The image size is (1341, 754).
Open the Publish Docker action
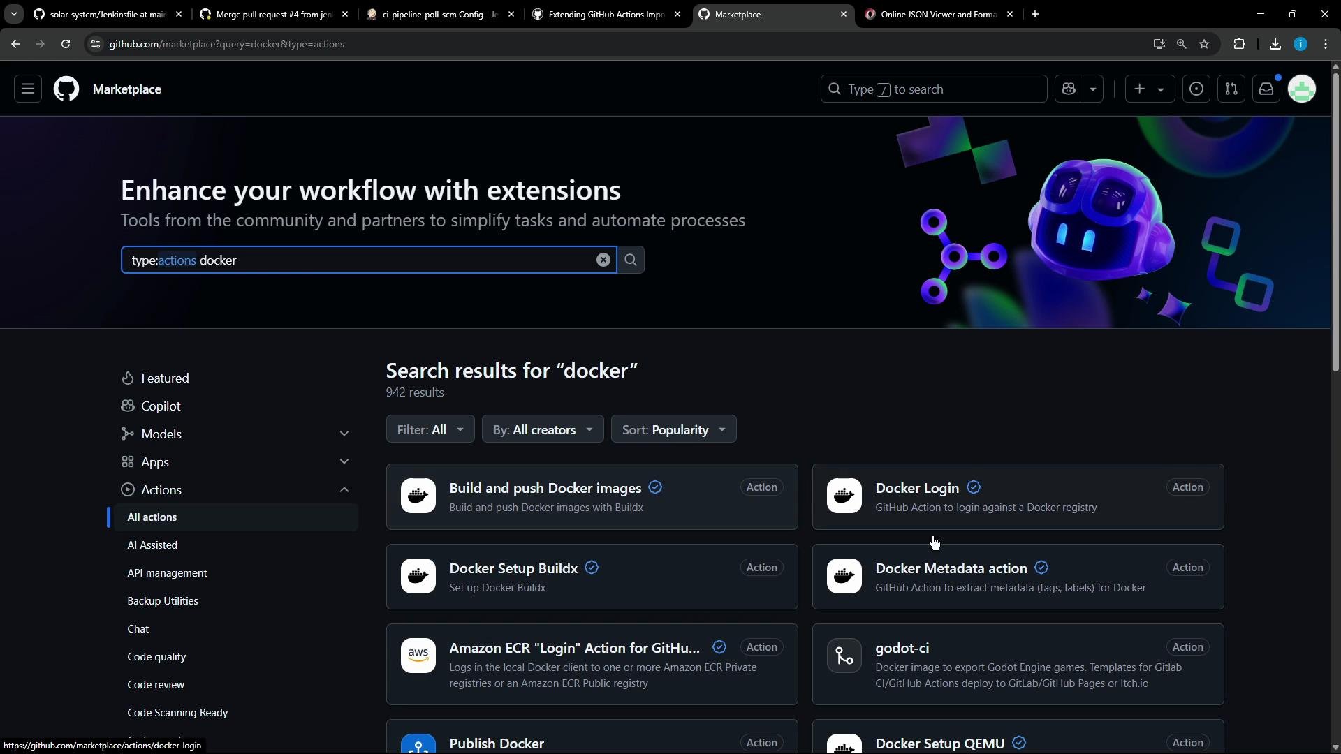point(497,744)
